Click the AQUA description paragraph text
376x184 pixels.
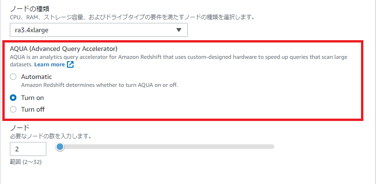tap(179, 61)
